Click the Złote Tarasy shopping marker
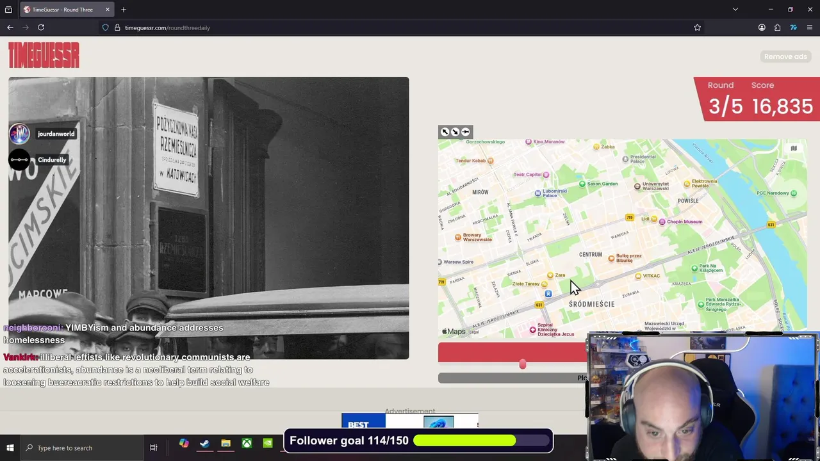820x461 pixels. pyautogui.click(x=545, y=284)
